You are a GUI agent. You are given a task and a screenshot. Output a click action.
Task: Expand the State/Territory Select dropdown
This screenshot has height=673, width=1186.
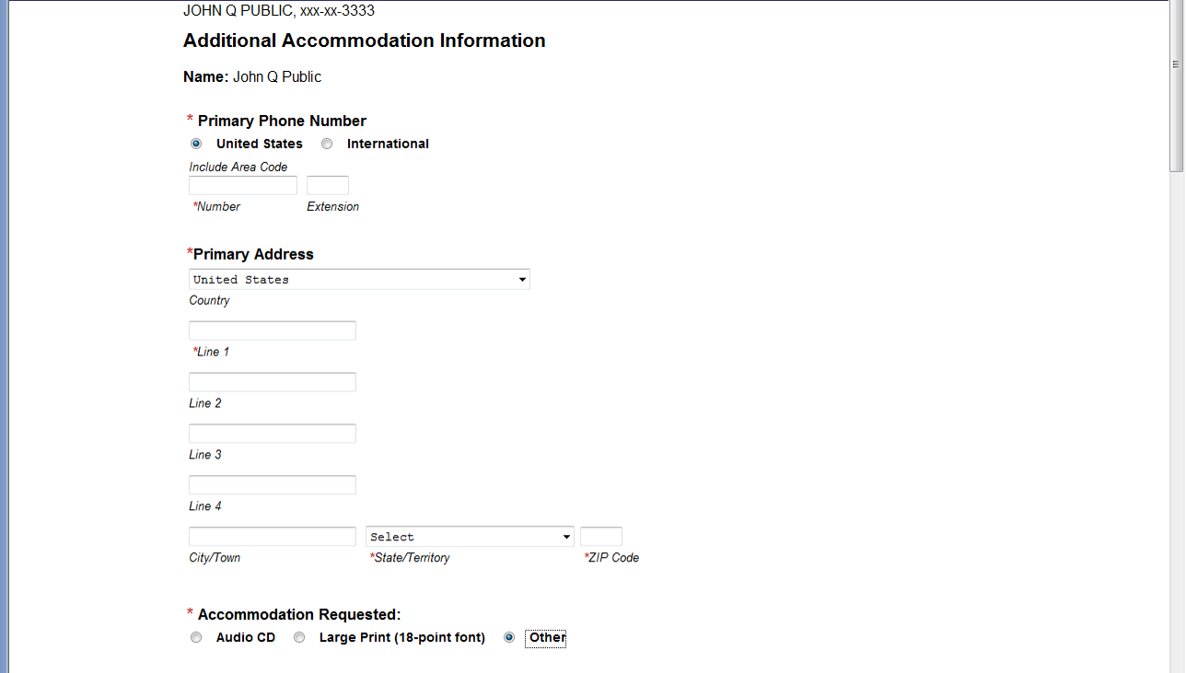click(470, 537)
